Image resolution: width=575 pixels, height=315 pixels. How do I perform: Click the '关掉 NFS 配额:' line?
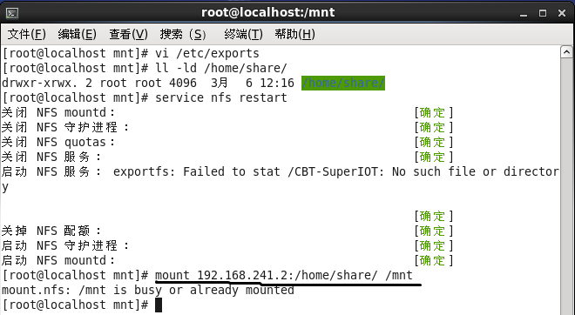[x=51, y=231]
